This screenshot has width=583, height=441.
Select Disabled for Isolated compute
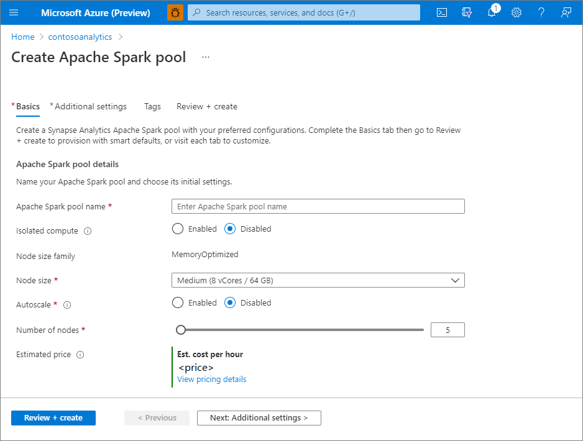pyautogui.click(x=230, y=229)
